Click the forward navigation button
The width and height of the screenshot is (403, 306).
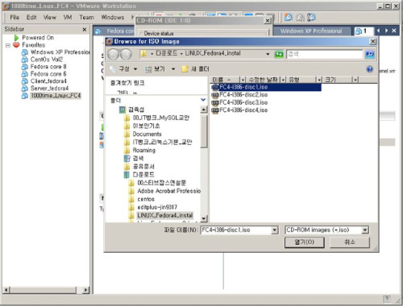126,55
